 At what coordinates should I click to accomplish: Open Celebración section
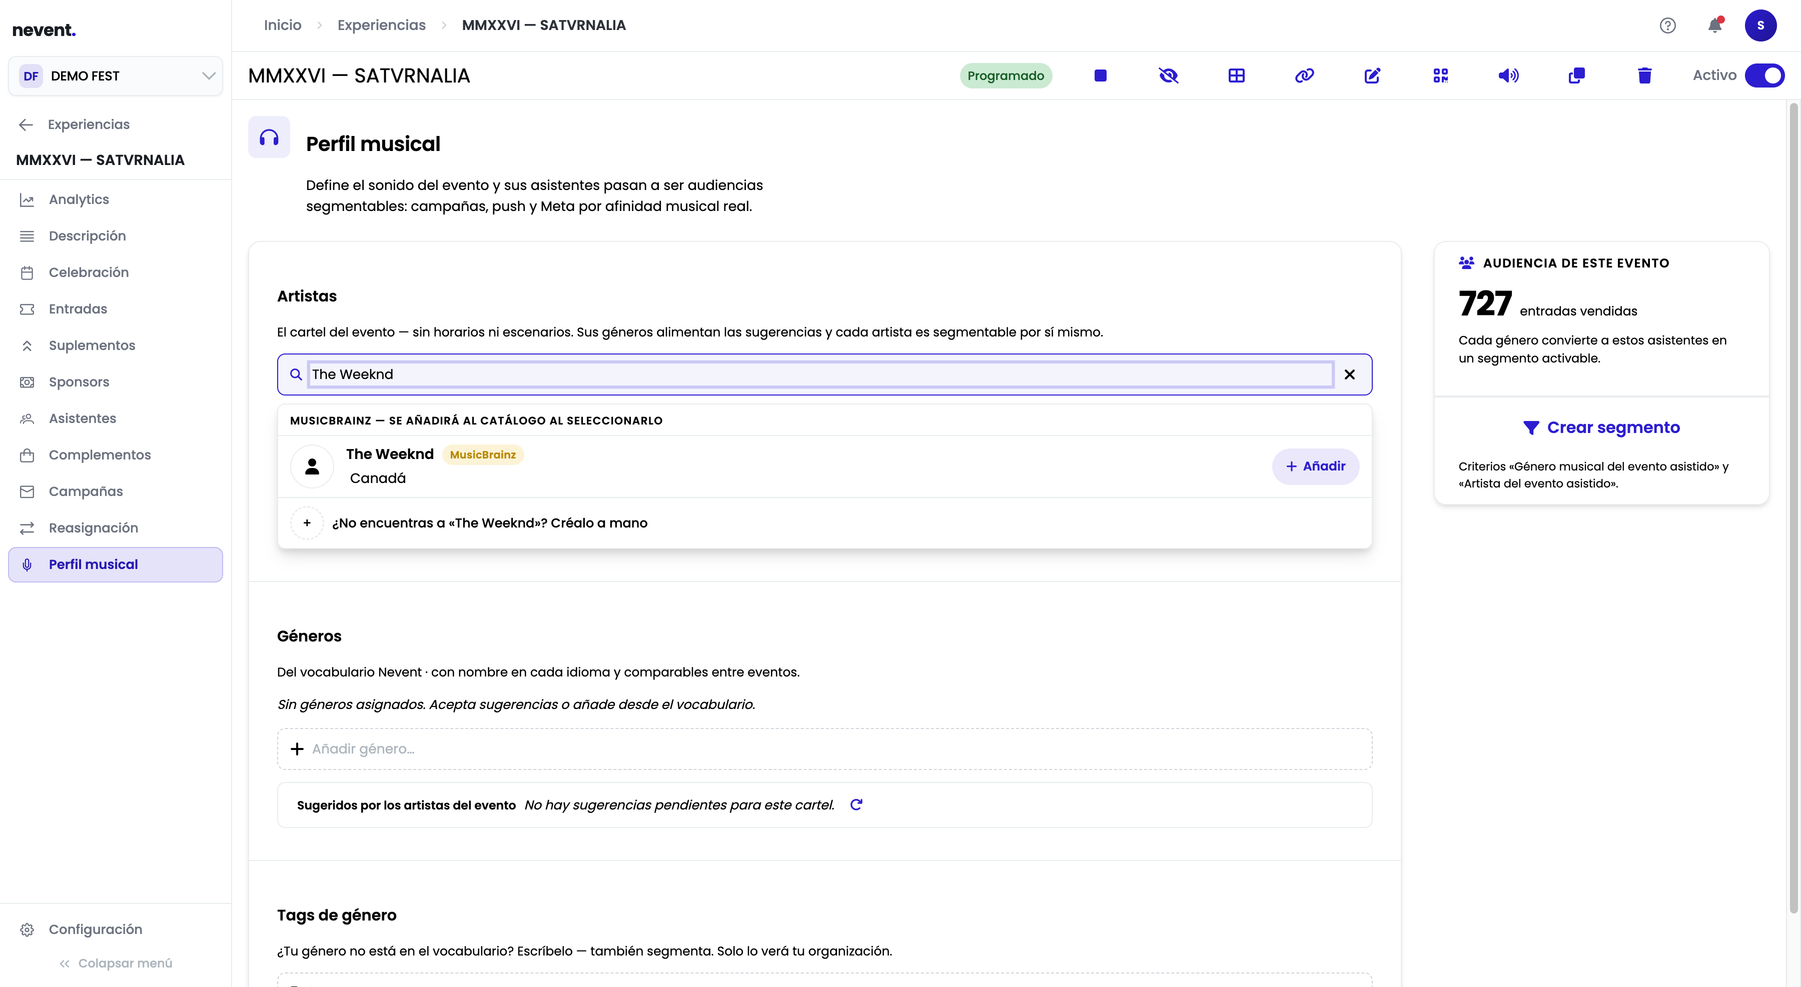tap(116, 272)
